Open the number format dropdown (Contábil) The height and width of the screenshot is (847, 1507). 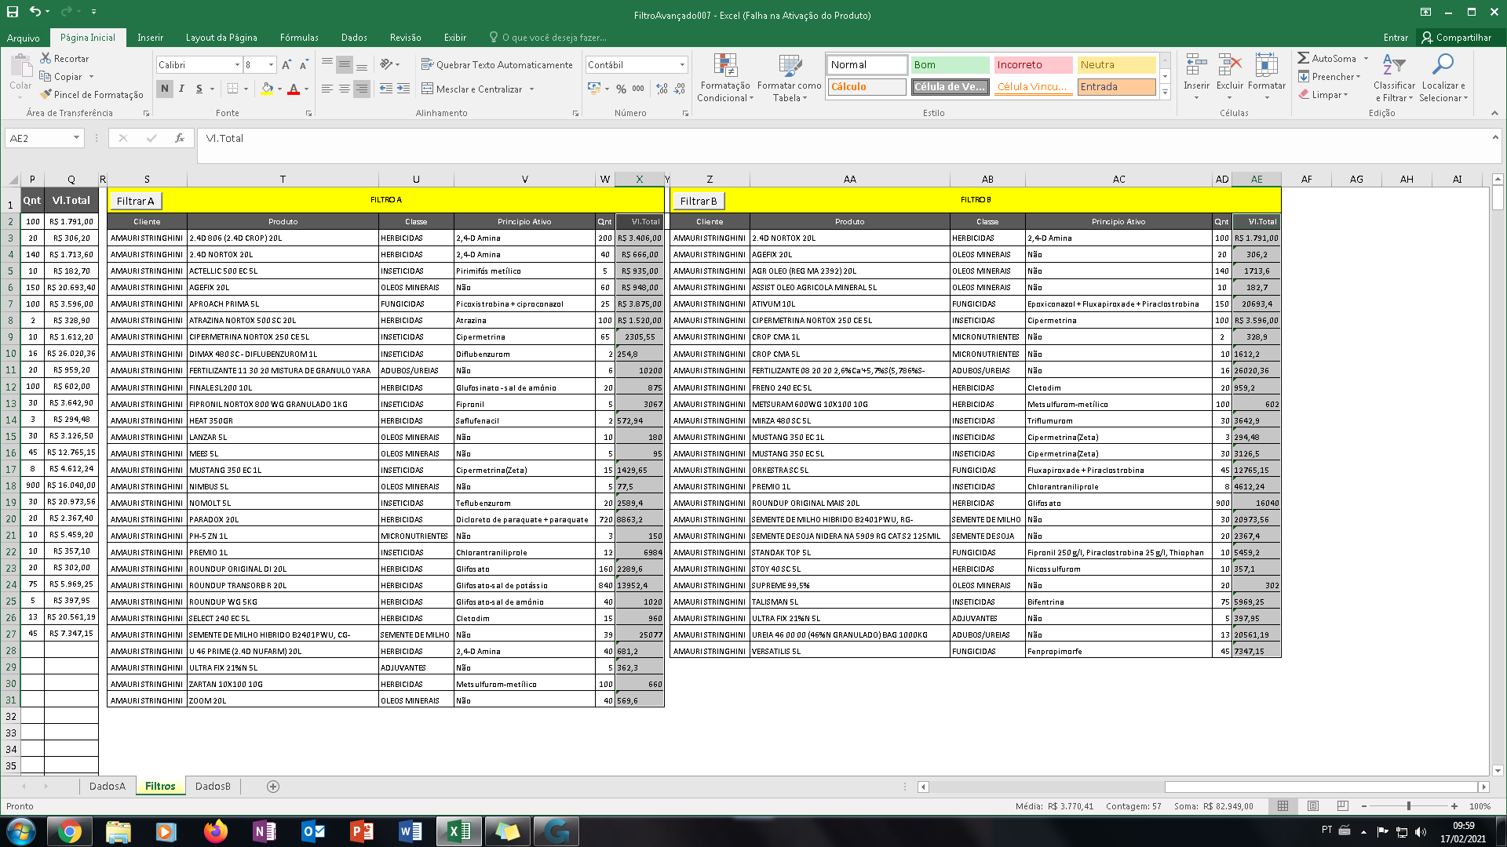682,64
